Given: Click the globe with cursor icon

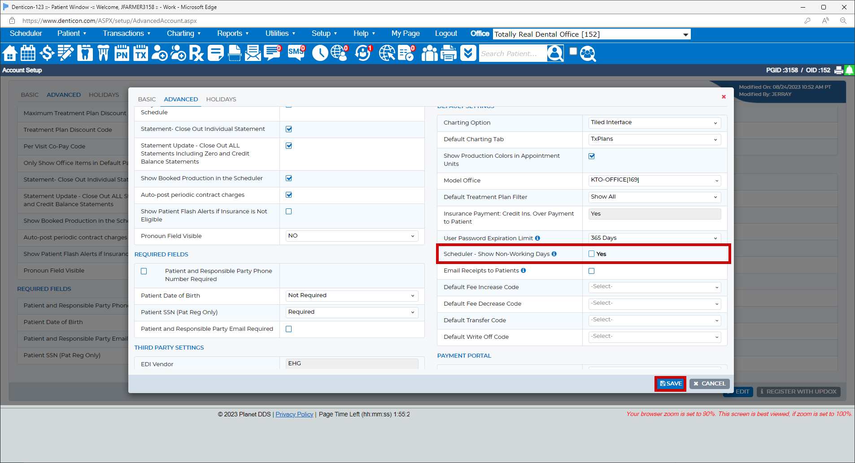Looking at the screenshot, I should tap(387, 53).
